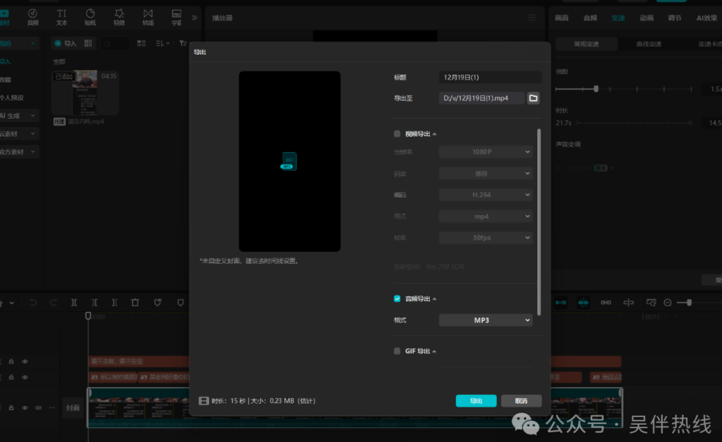
Task: Open the 特效 effects tab
Action: (119, 17)
